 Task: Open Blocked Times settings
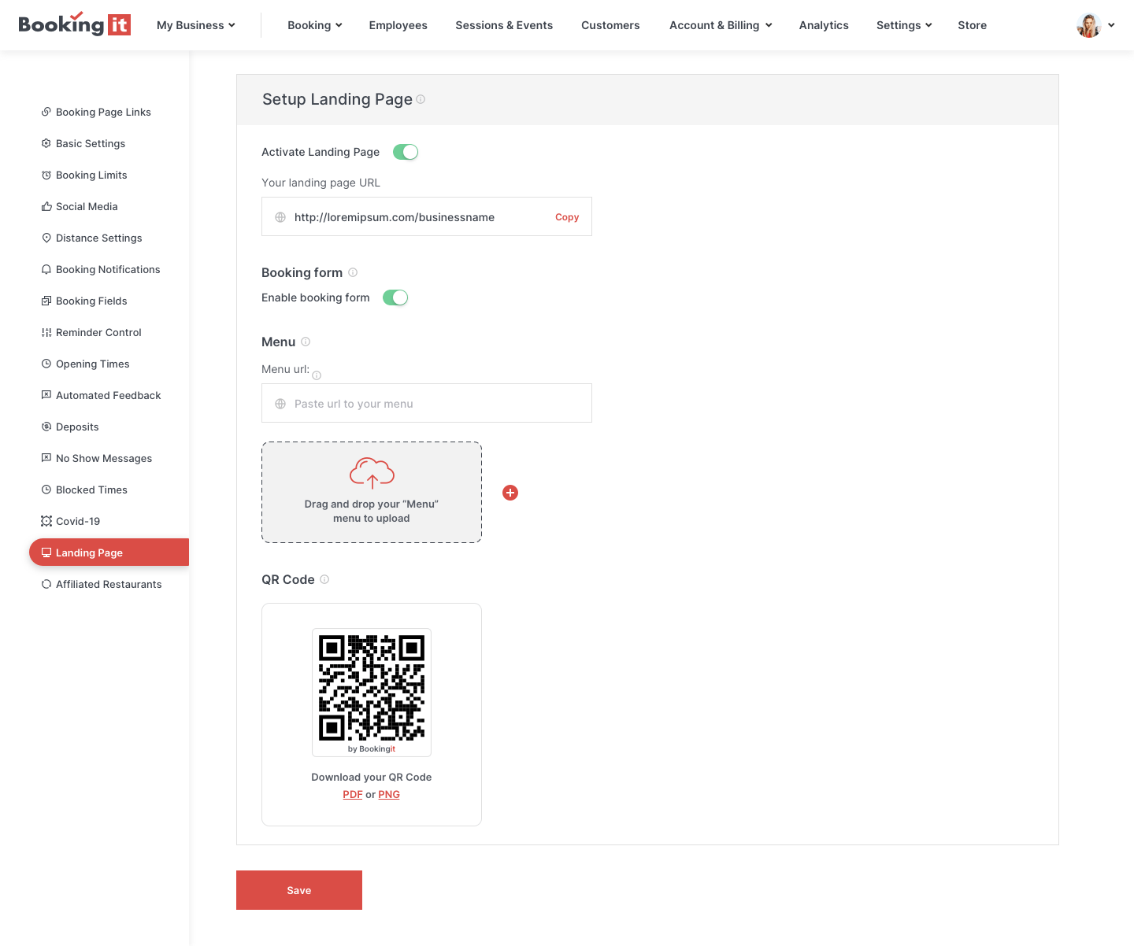click(91, 490)
